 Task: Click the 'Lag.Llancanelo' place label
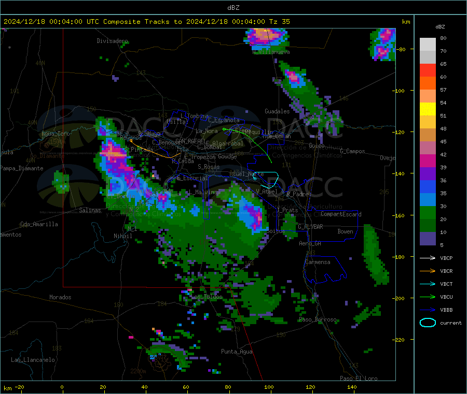click(33, 360)
